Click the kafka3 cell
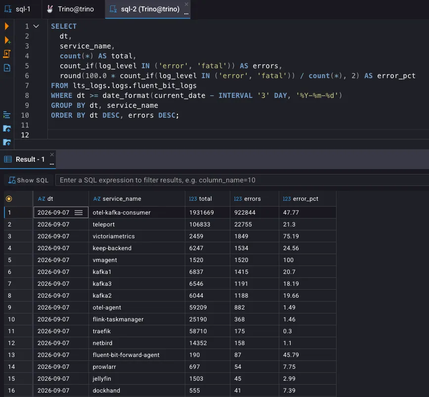Viewport: 429px width, 397px height. coord(137,284)
